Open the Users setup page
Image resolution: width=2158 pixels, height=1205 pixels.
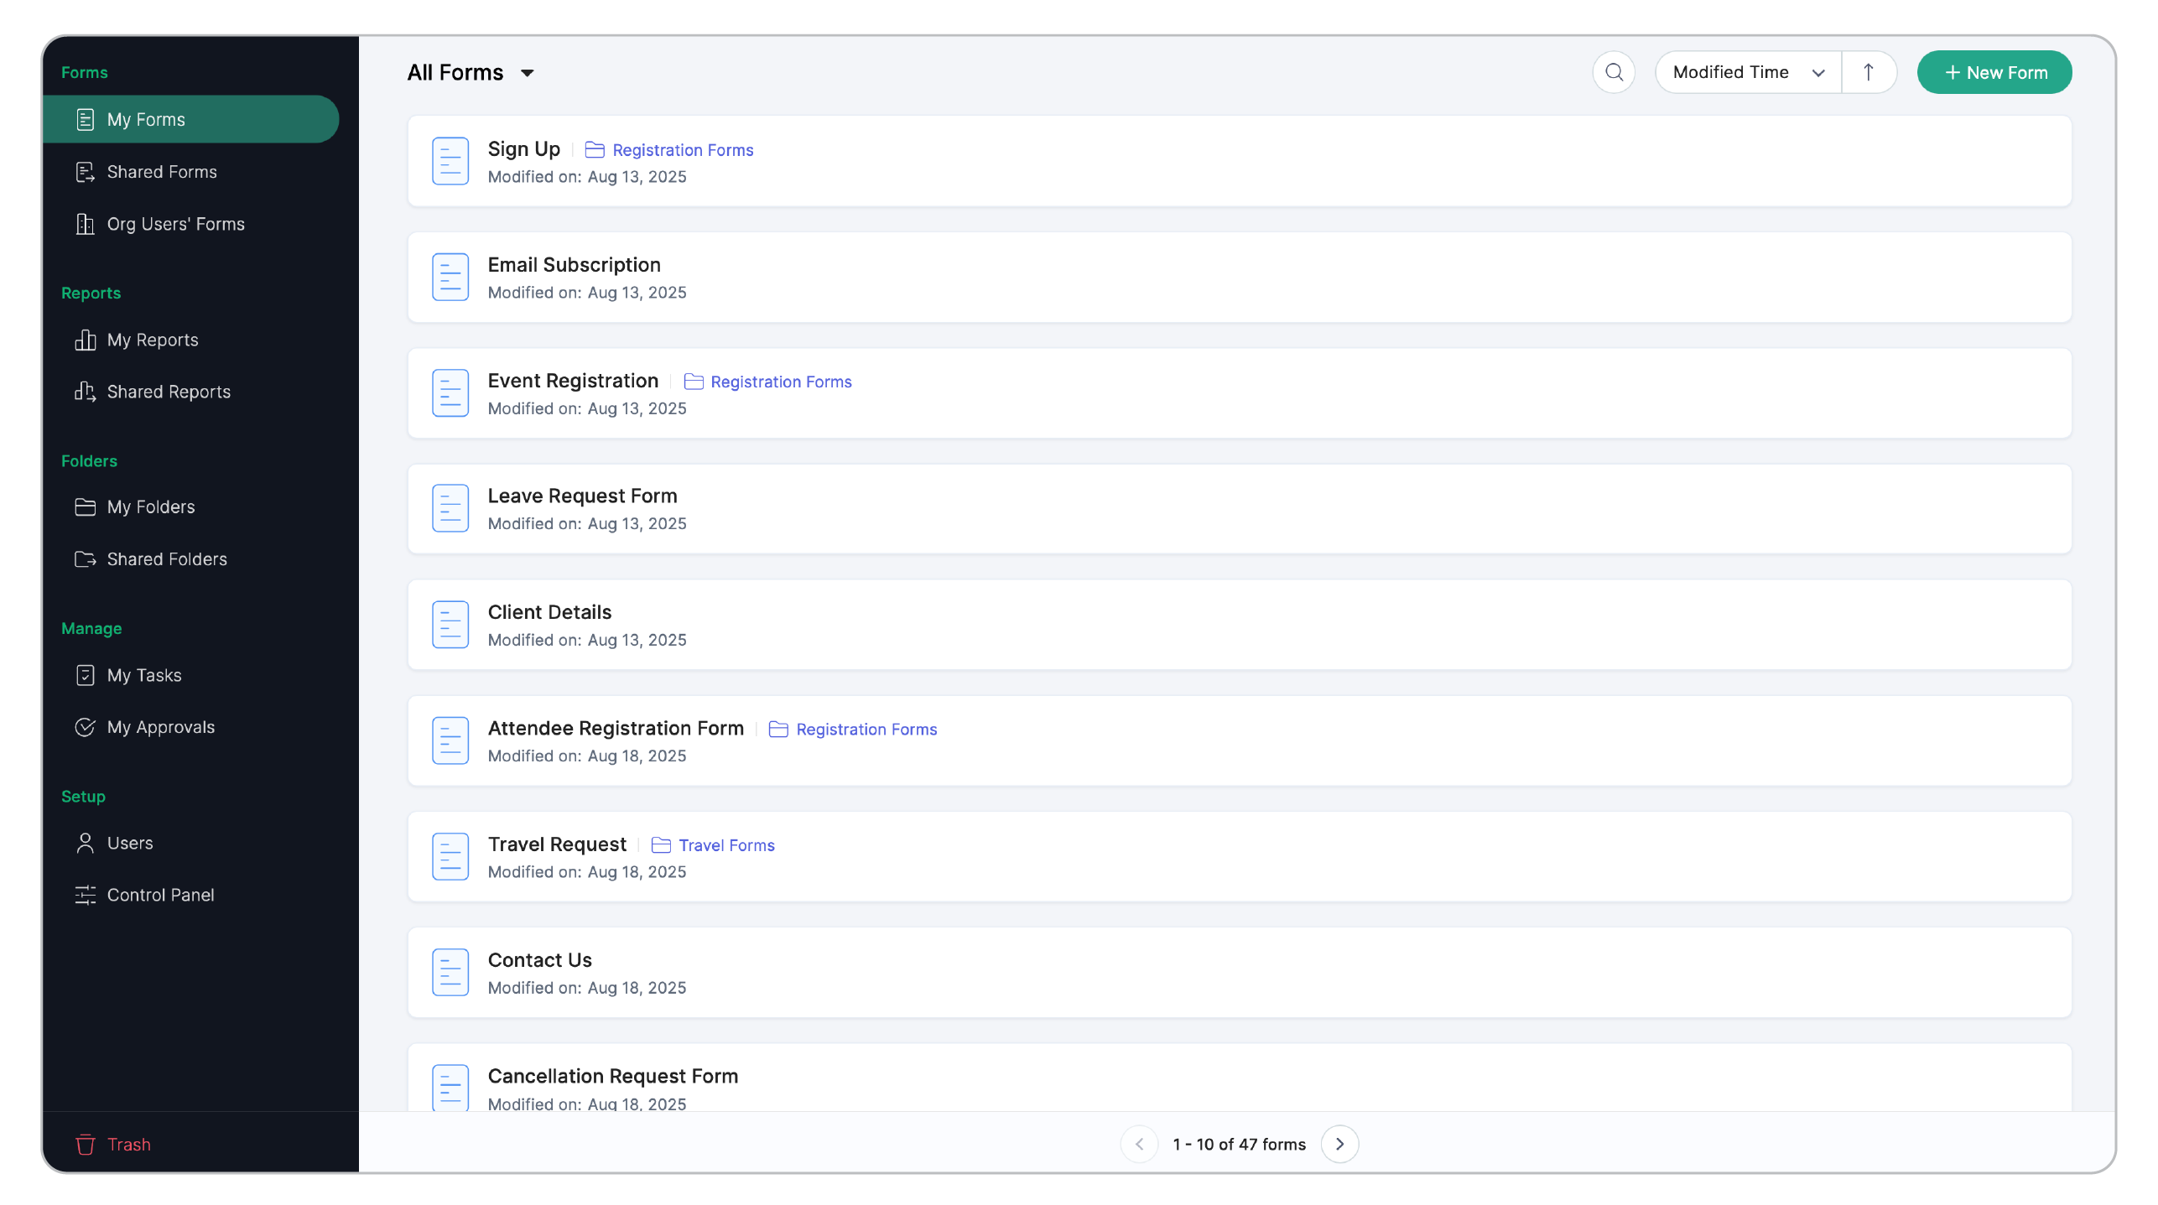click(129, 843)
